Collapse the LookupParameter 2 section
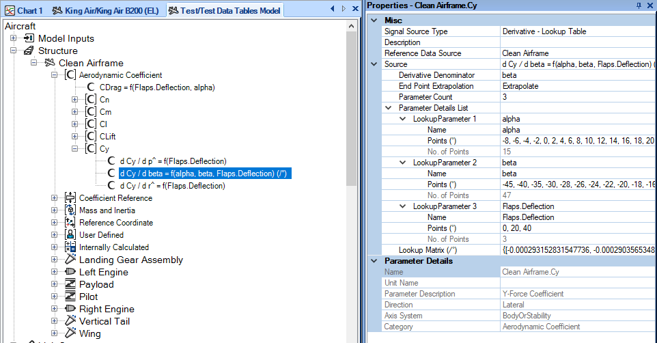The height and width of the screenshot is (343, 657). 403,163
